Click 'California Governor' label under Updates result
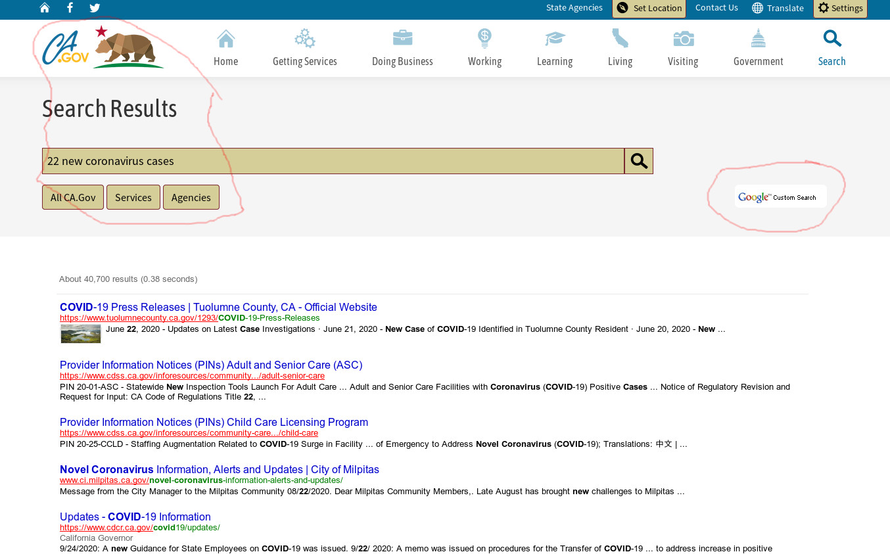The width and height of the screenshot is (890, 554). tap(96, 538)
